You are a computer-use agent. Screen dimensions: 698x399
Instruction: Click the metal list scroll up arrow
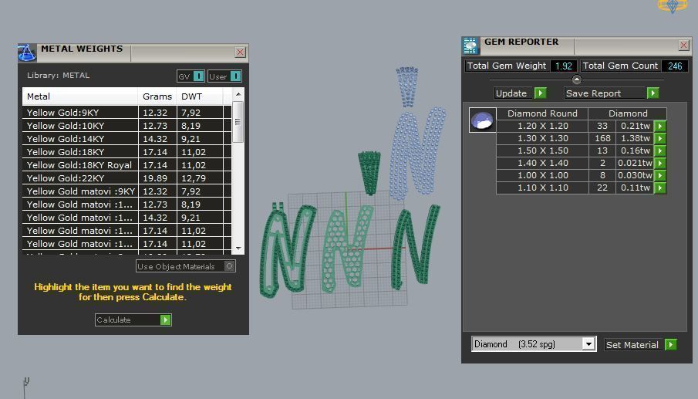238,94
